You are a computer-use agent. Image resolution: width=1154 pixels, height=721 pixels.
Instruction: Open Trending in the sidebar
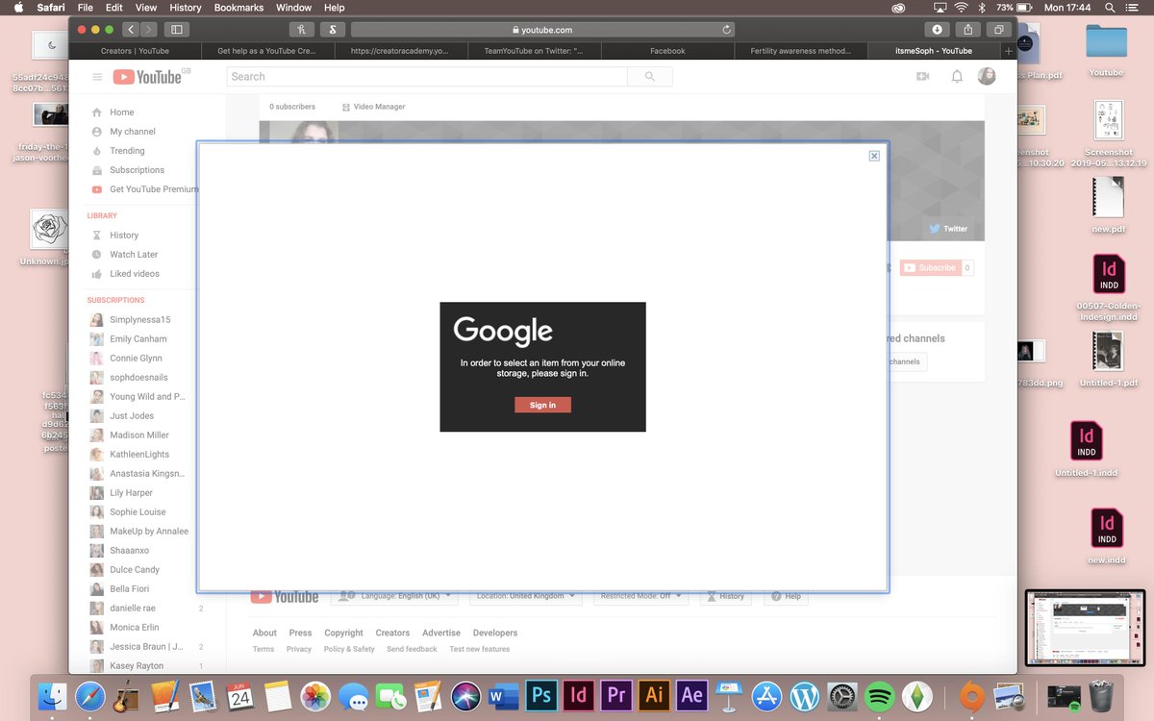pos(127,151)
